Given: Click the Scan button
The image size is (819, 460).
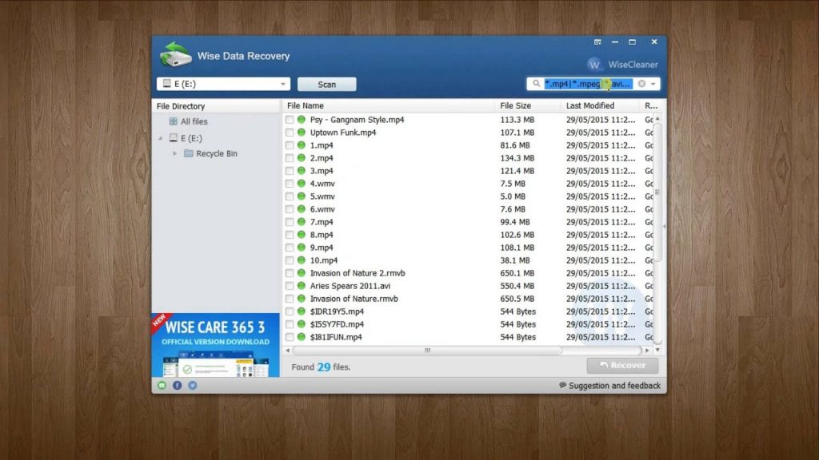Looking at the screenshot, I should point(327,84).
